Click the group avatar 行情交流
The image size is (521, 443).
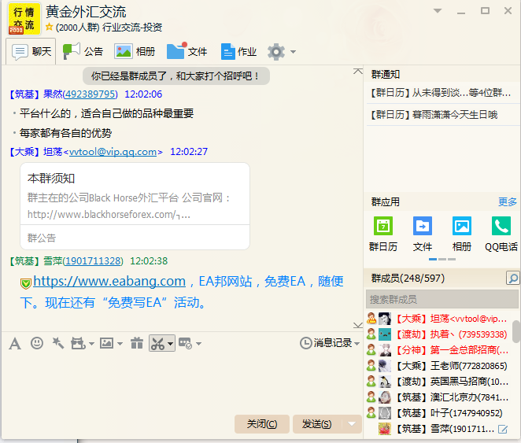point(24,19)
